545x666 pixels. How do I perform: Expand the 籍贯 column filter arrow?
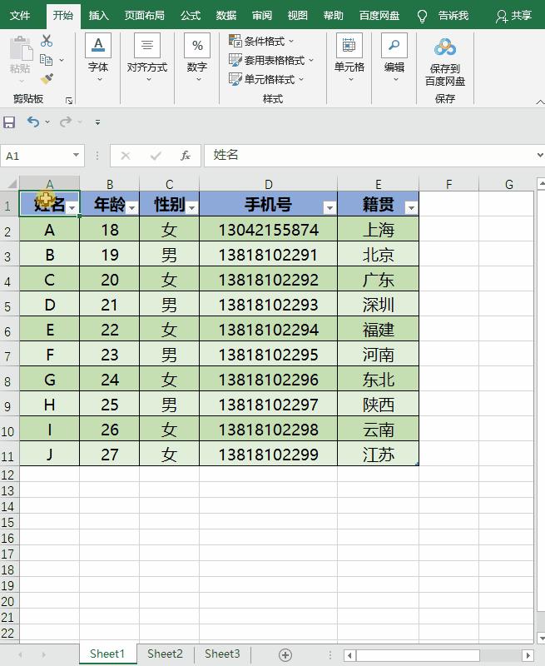click(410, 207)
